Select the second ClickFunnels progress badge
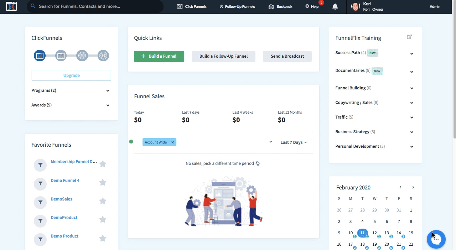This screenshot has height=250, width=456. pyautogui.click(x=61, y=56)
